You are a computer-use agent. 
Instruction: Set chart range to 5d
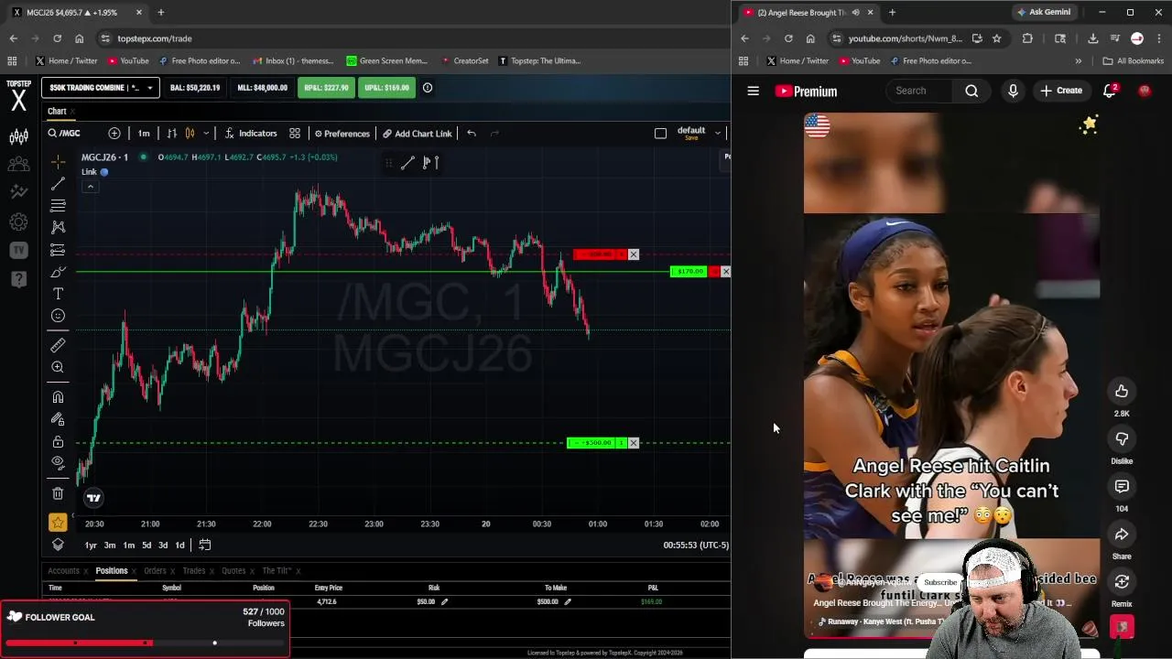(146, 546)
